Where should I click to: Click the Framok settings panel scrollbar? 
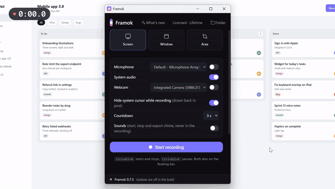tap(229, 82)
